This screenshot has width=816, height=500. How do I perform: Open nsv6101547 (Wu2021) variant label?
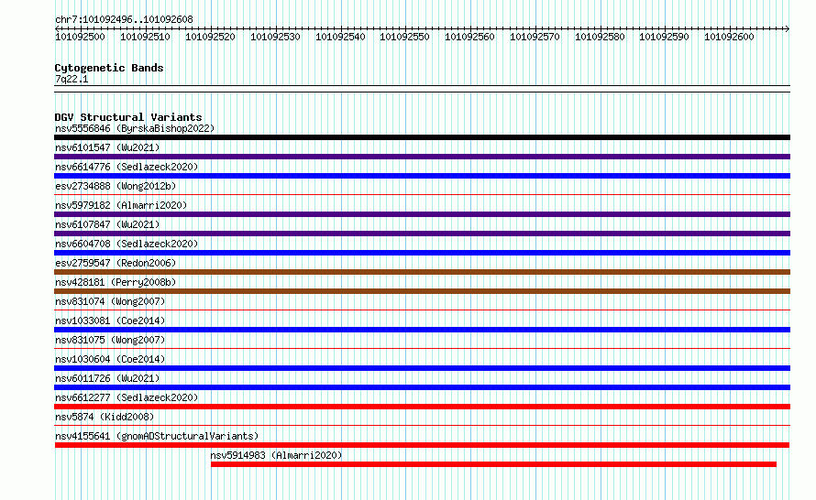[x=107, y=147]
